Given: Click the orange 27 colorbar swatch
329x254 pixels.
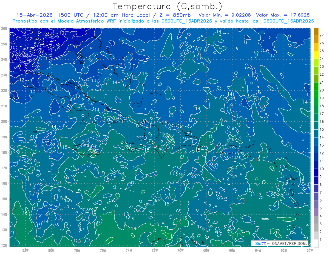Looking at the screenshot, I should [316, 31].
